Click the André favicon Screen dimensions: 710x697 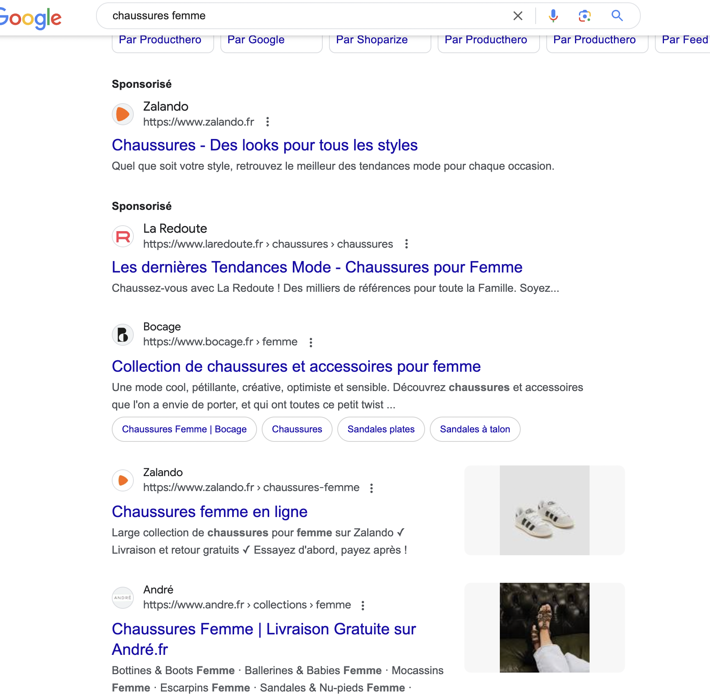[123, 598]
